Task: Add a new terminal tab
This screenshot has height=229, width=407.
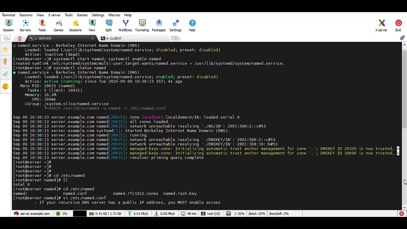Action: coord(175,38)
